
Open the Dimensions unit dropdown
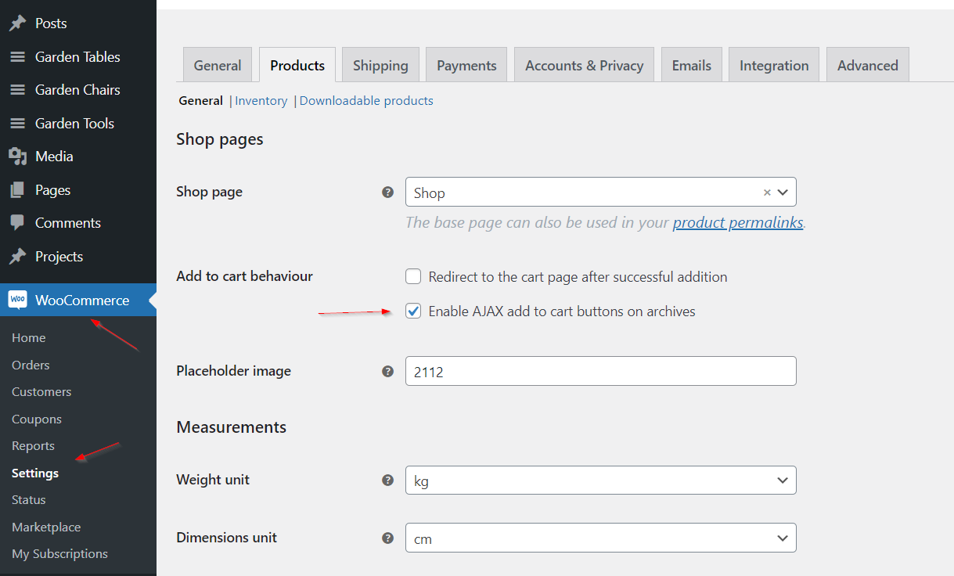[600, 538]
